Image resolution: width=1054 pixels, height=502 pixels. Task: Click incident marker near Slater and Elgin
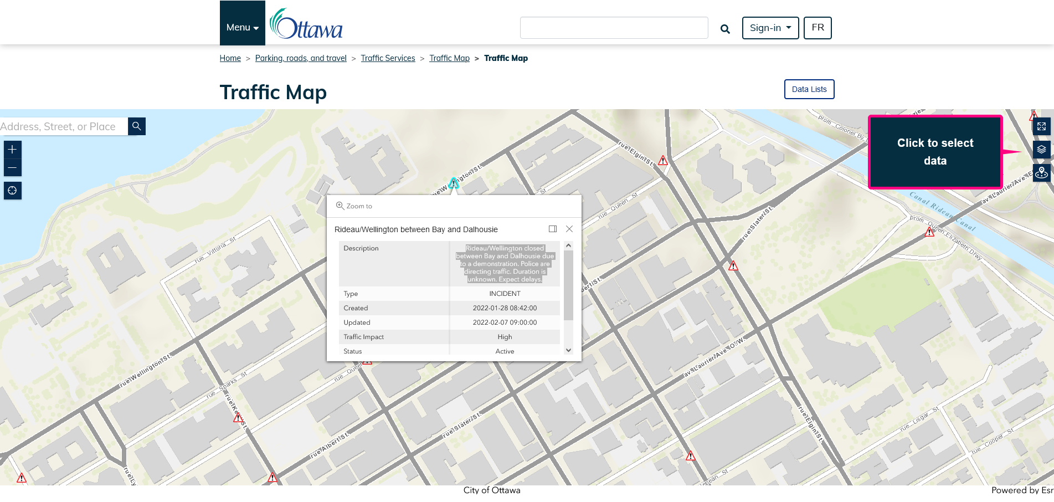click(x=733, y=266)
